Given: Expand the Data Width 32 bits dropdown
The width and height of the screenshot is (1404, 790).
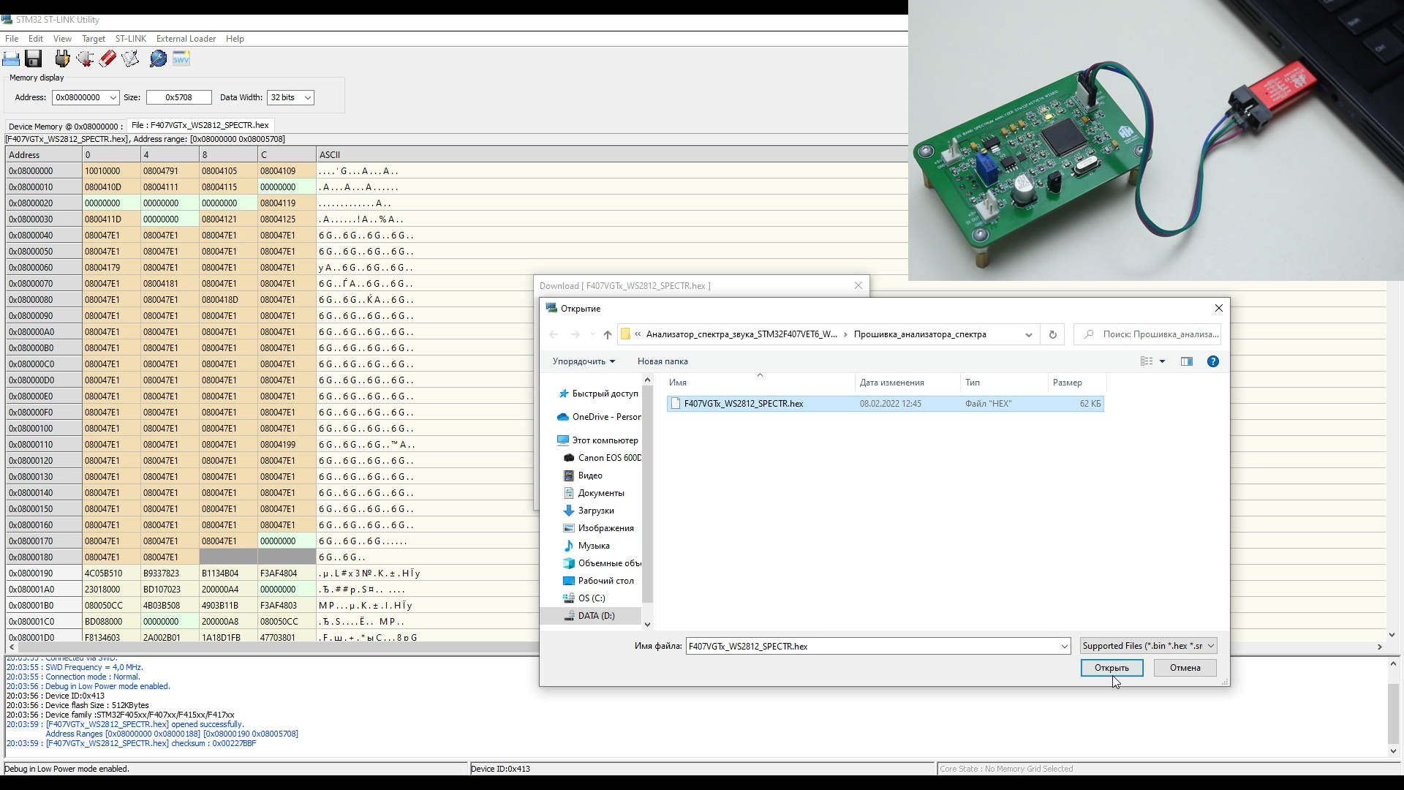Looking at the screenshot, I should pyautogui.click(x=290, y=97).
